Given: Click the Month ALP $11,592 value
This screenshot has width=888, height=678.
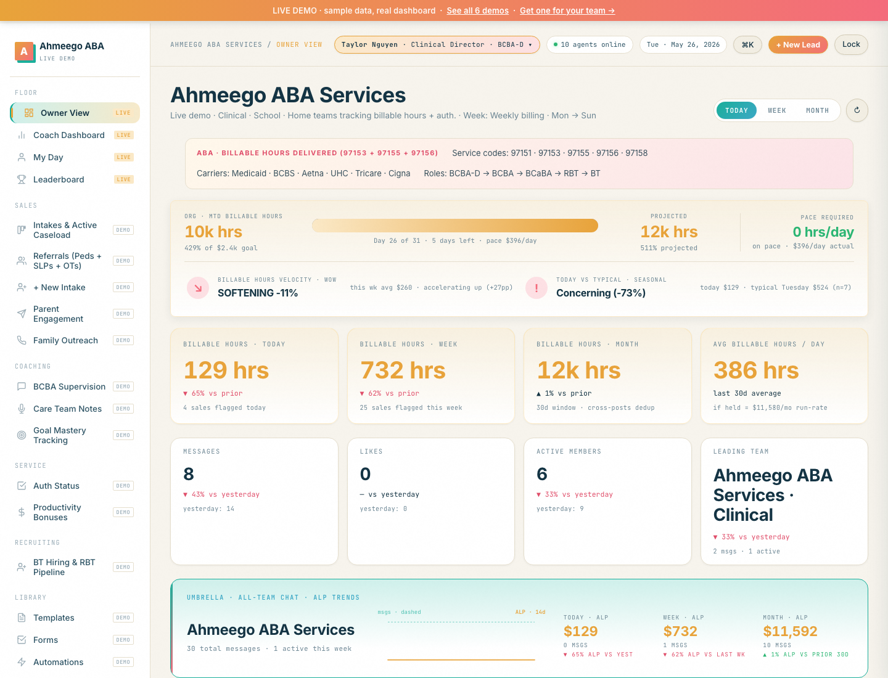Looking at the screenshot, I should point(790,631).
